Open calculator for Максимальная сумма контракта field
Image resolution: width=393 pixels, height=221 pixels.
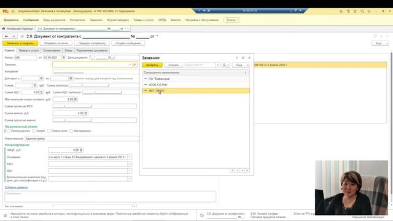click(76, 99)
